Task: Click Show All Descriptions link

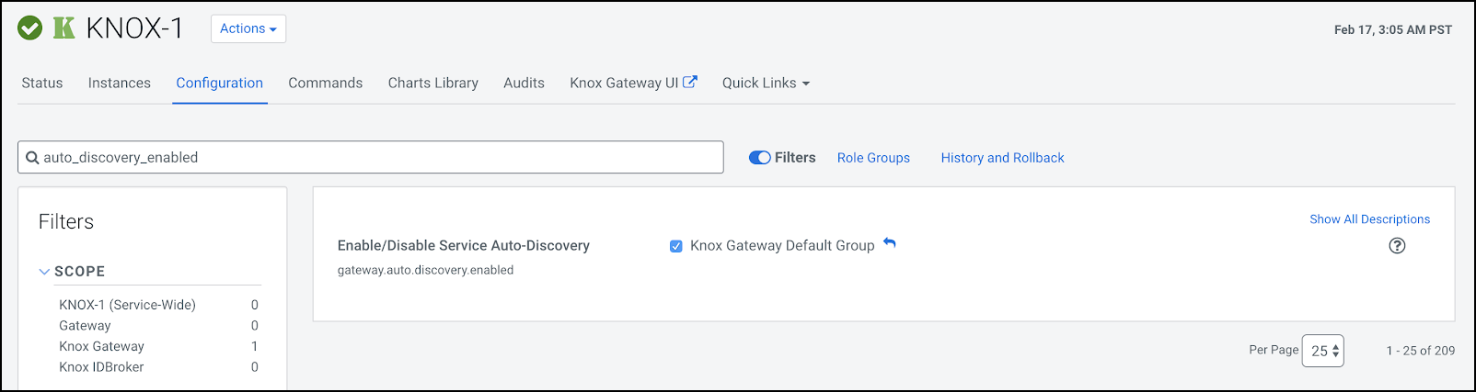Action: [x=1369, y=219]
